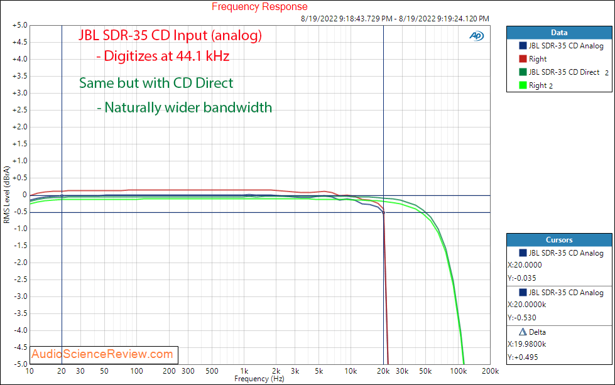615x385 pixels.
Task: Click the blue swatch of first cursor entry
Action: click(523, 253)
